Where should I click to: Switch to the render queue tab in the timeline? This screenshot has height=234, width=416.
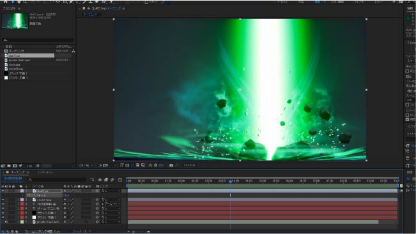point(45,172)
